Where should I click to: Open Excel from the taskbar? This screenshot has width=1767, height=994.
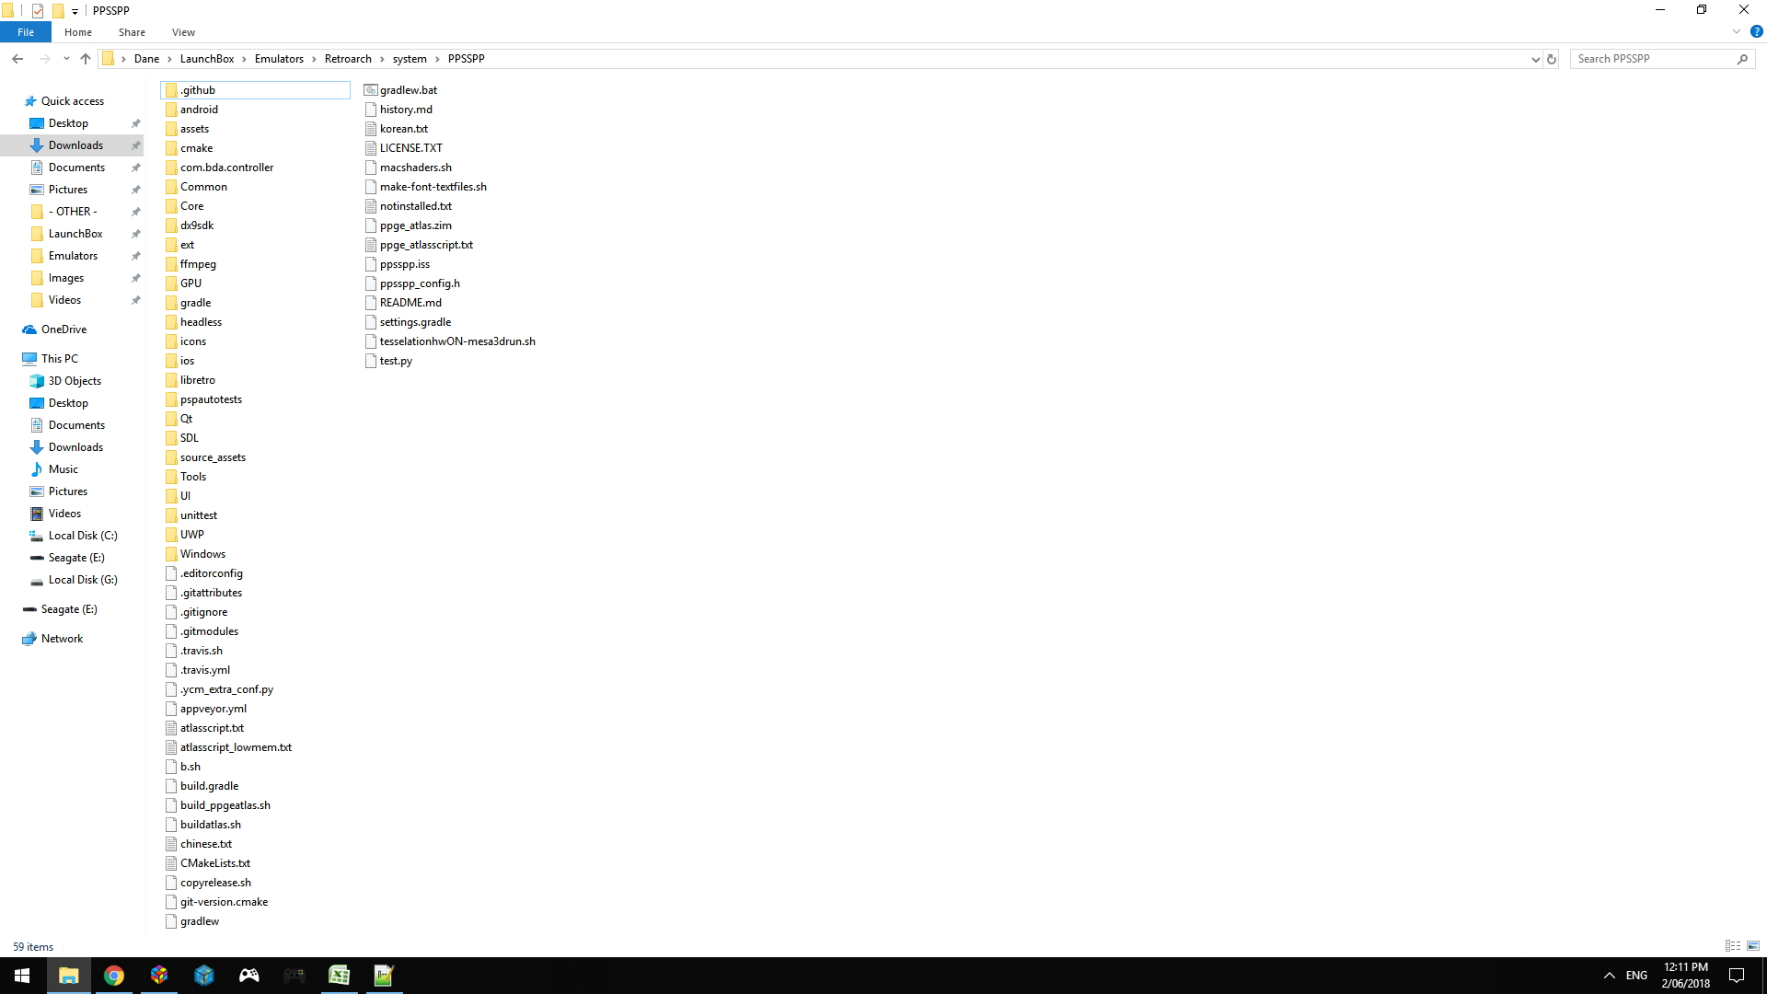click(x=339, y=976)
